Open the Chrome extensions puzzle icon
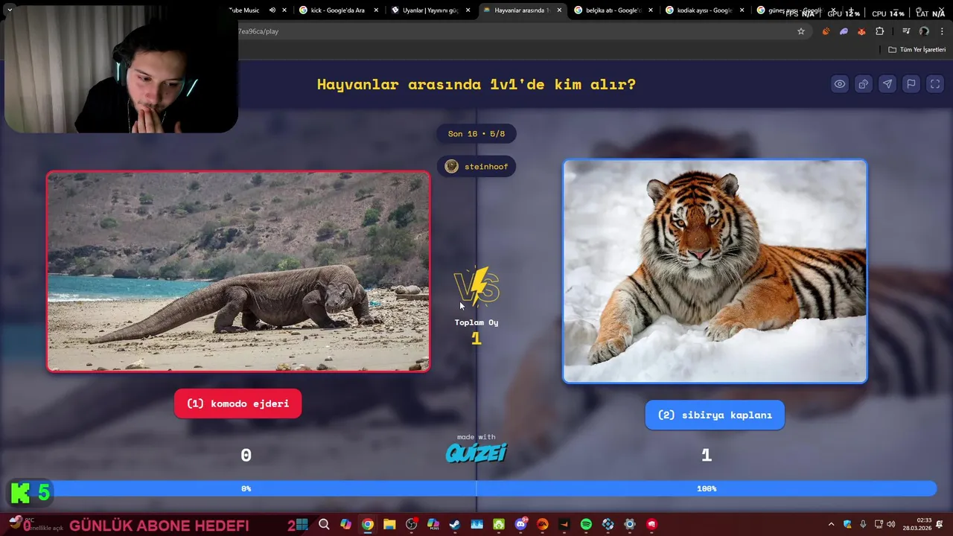 [x=880, y=31]
